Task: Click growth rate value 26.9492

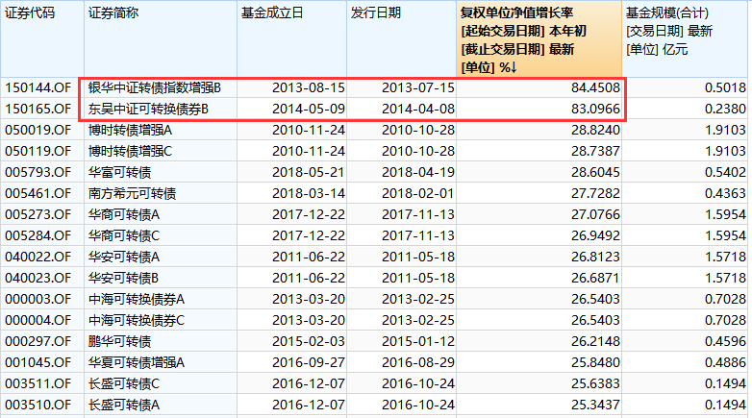Action: [595, 235]
